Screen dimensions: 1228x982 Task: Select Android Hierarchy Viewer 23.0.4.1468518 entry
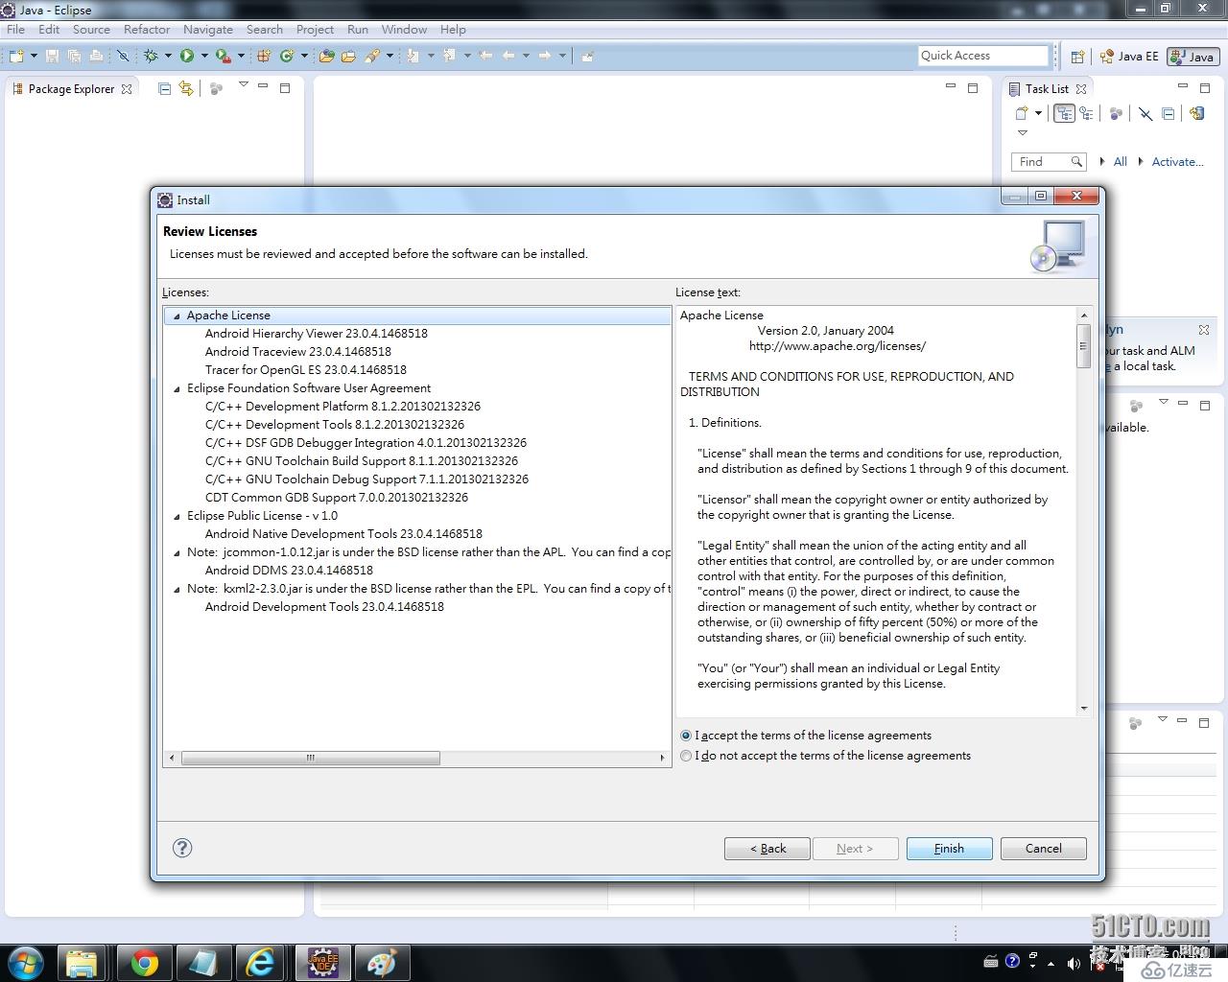tap(316, 334)
